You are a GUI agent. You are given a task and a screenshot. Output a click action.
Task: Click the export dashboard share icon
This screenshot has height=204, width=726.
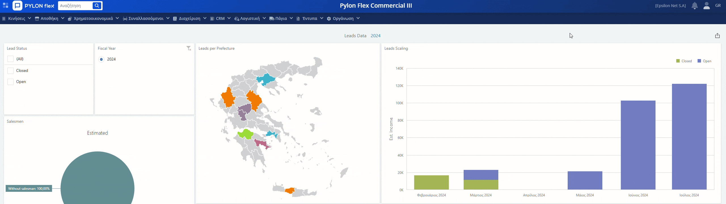tap(717, 36)
